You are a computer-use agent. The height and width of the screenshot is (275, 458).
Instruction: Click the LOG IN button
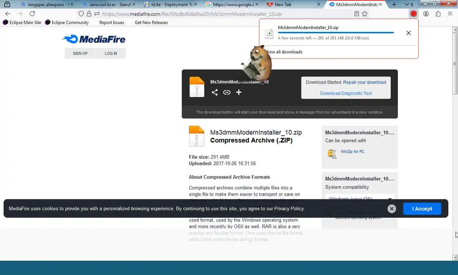(x=111, y=53)
